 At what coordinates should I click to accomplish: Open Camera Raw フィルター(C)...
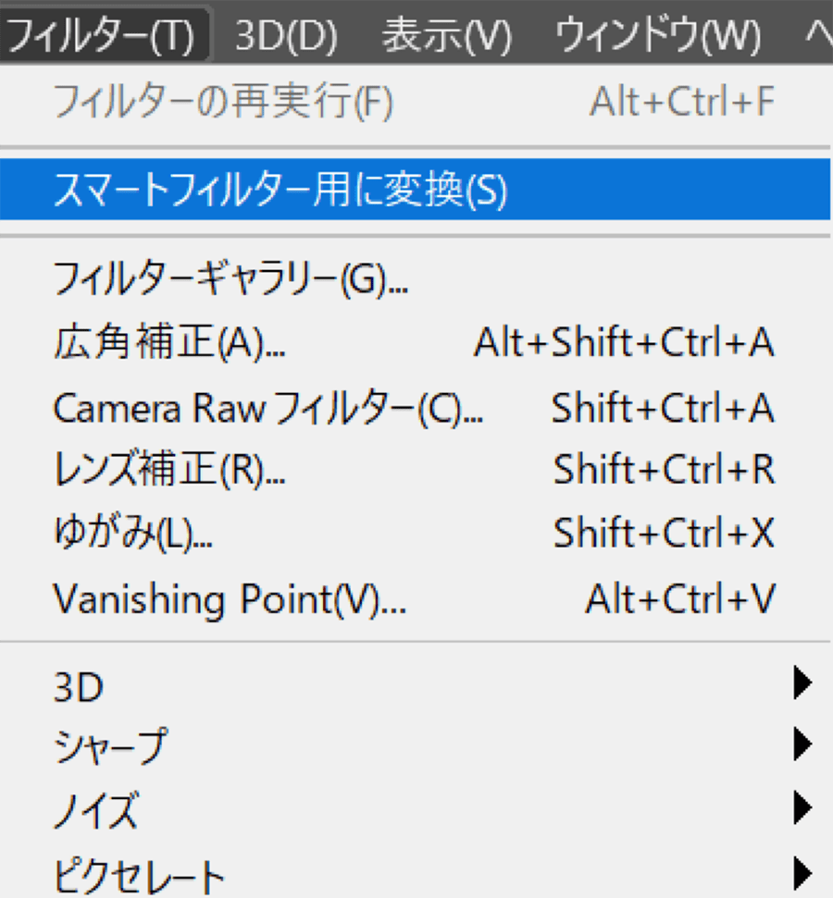tap(415, 408)
